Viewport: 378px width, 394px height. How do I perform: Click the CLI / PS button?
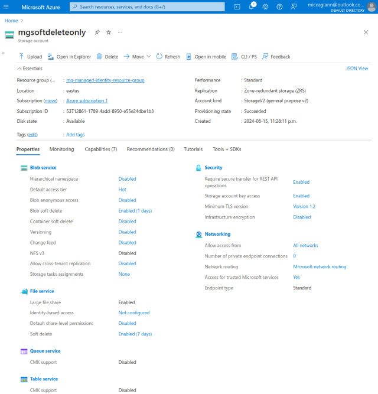244,57
